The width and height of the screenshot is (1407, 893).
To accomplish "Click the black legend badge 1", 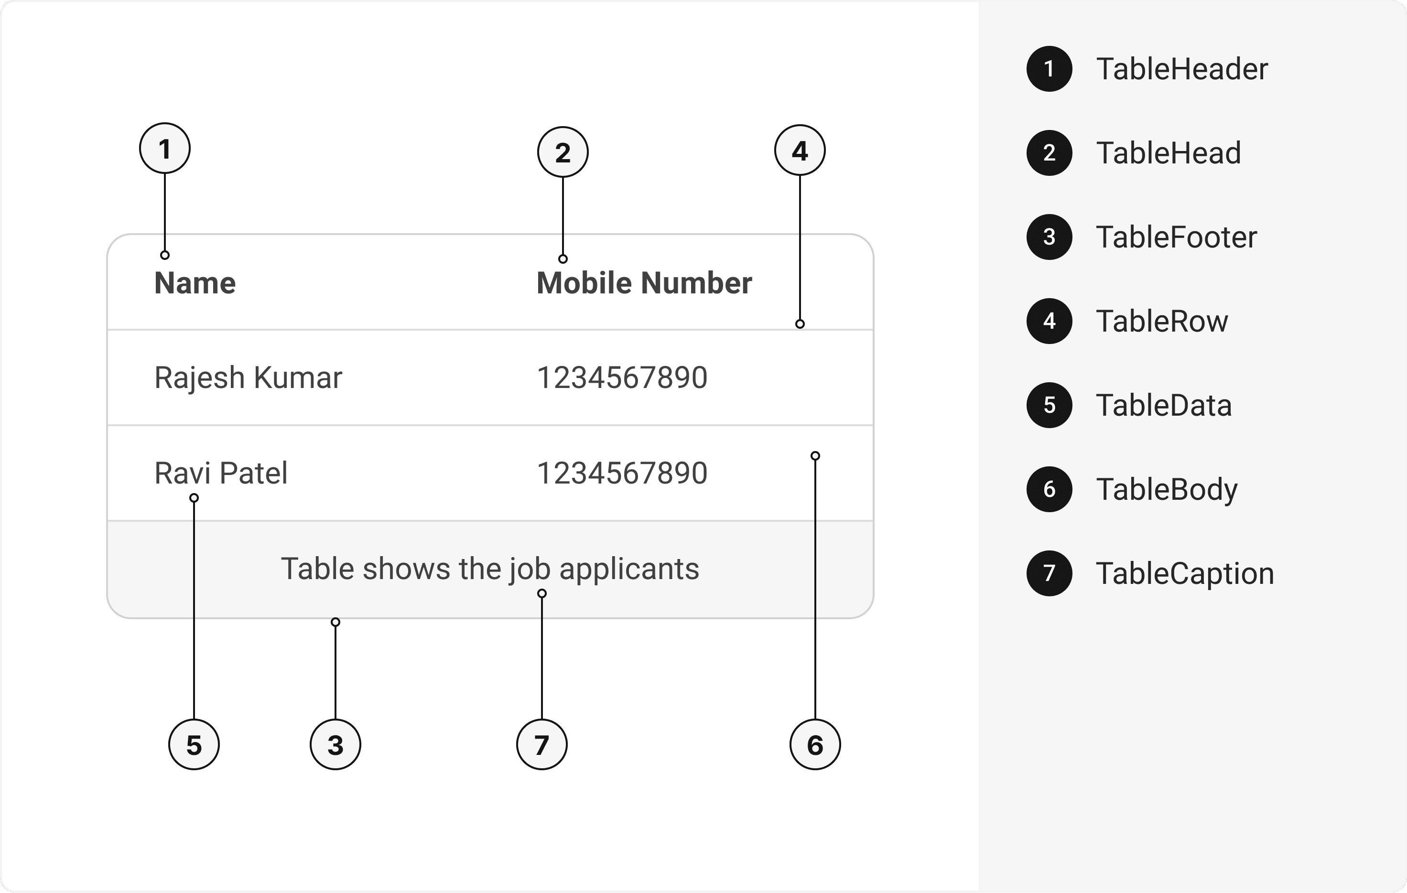I will pos(1049,69).
